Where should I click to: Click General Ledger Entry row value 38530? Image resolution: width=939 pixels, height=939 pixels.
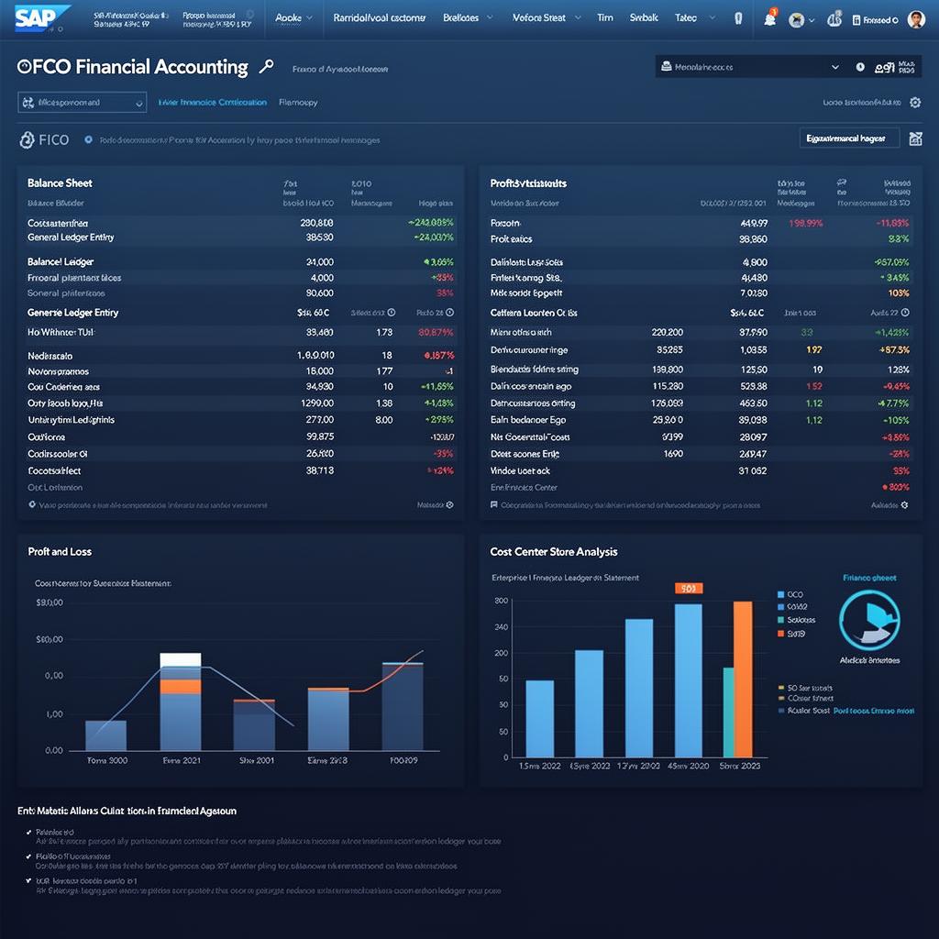pos(320,238)
